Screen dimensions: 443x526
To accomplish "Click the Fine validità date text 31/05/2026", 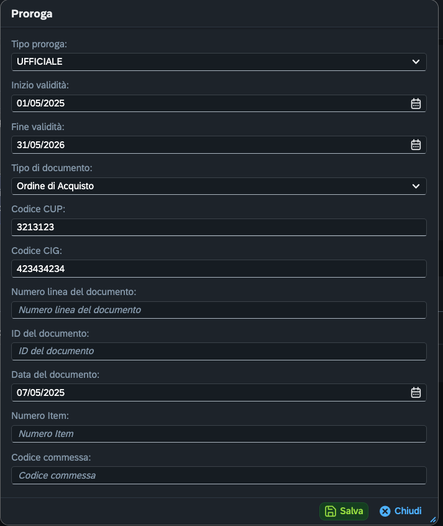I will pyautogui.click(x=41, y=145).
